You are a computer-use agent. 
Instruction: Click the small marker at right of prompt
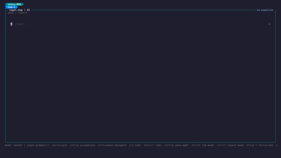(x=269, y=24)
